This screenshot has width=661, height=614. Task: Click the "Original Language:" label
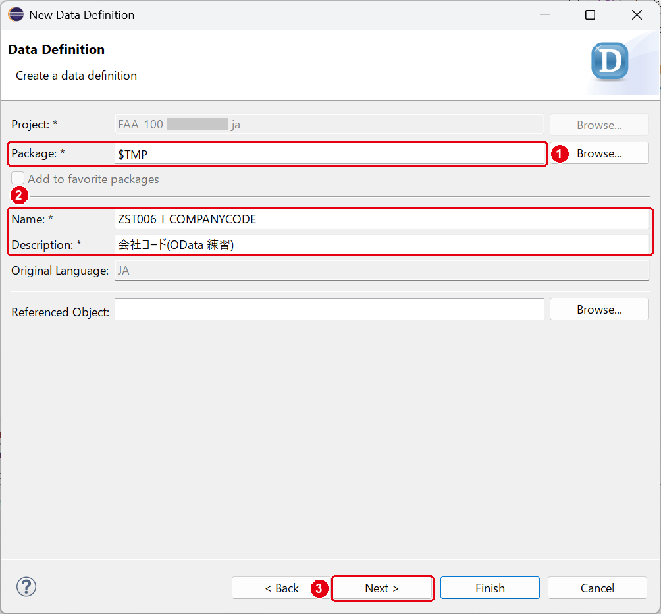coord(60,271)
